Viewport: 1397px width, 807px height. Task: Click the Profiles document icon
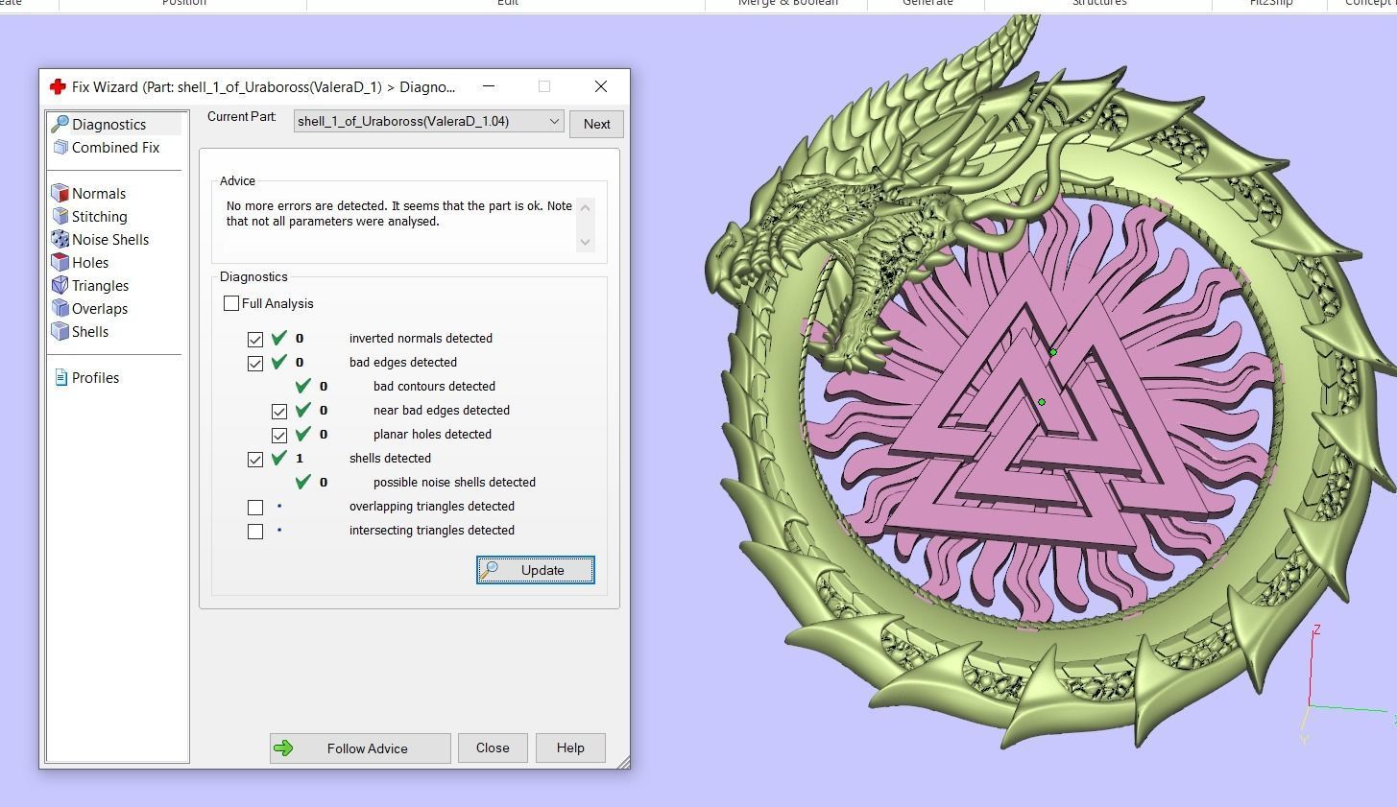tap(60, 377)
